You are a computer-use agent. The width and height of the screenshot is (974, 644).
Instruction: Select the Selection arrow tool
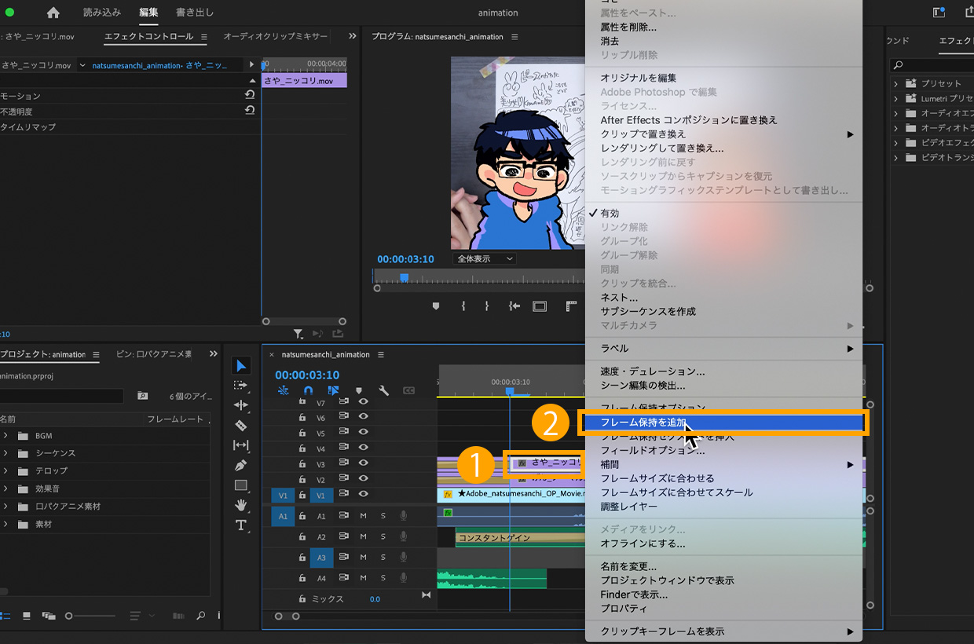tap(242, 366)
